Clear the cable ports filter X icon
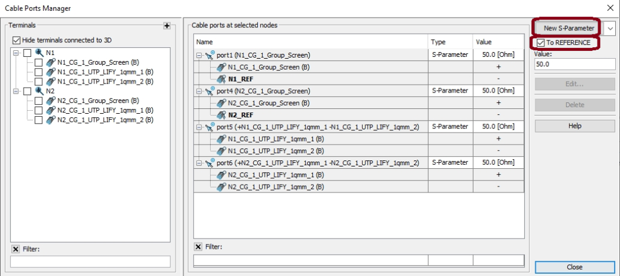Screen dimensions: 620x276 click(198, 247)
